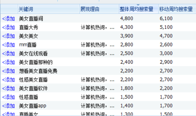Image resolution: width=196 pixels, height=116 pixels.
Task: Select keyword cell 美女直播那种的
Action: coord(36,62)
